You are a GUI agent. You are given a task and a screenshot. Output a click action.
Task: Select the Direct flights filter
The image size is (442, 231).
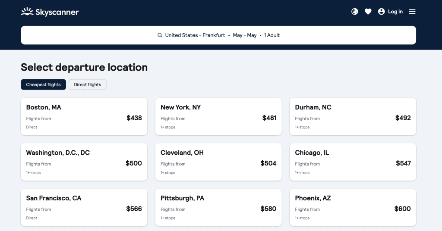pos(87,85)
